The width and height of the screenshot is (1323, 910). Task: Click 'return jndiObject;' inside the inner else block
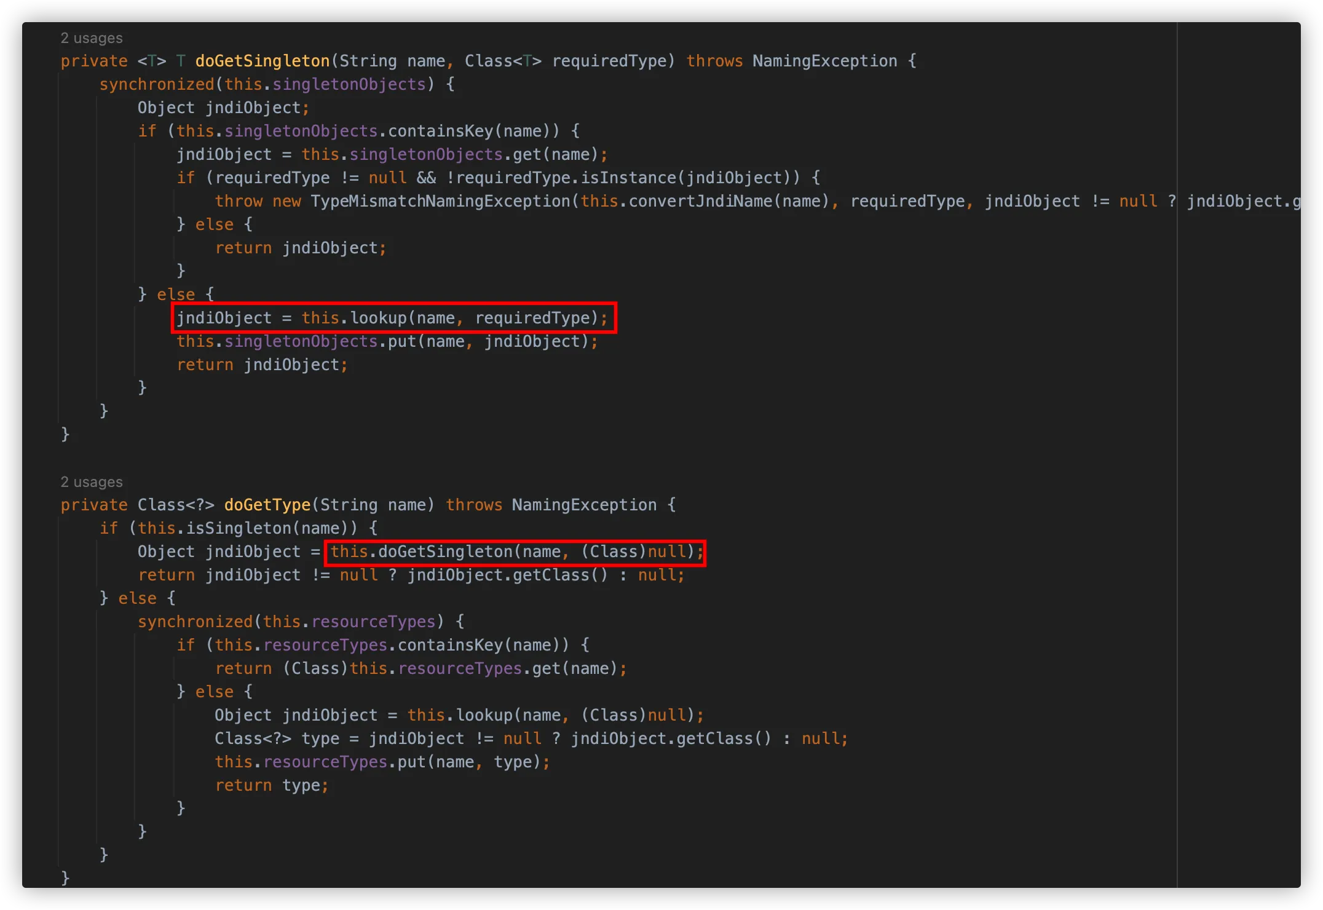click(x=301, y=248)
